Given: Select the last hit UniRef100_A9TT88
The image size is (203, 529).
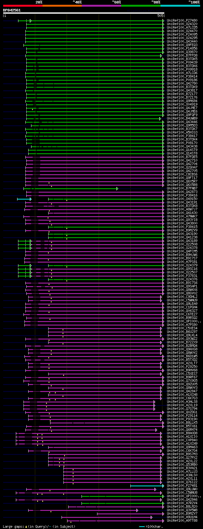Looking at the screenshot, I should [x=182, y=521].
